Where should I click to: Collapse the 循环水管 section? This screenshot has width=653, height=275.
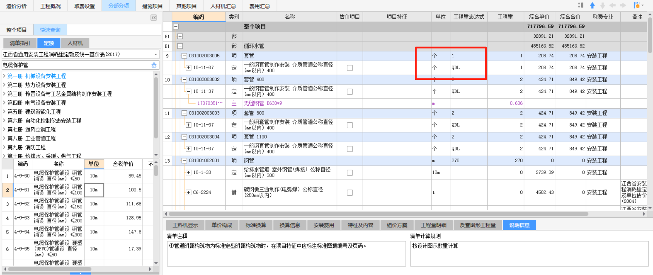coord(180,46)
